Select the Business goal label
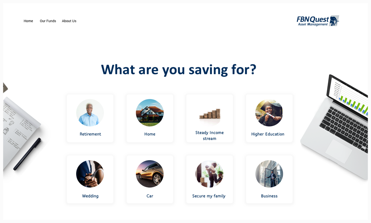The width and height of the screenshot is (371, 223). [x=269, y=196]
